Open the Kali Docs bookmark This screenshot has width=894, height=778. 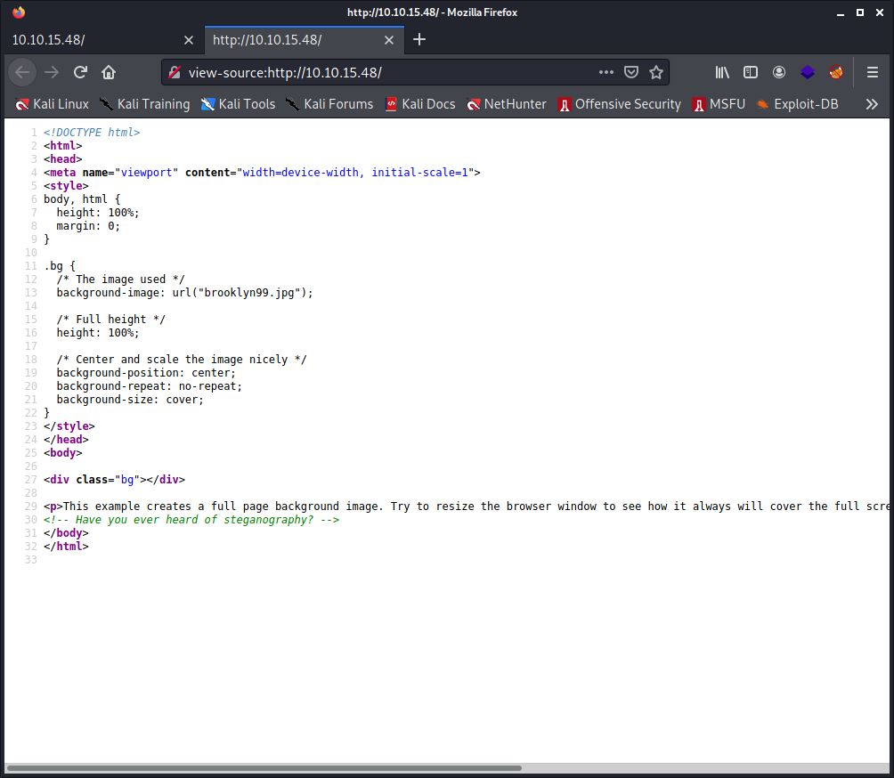click(x=419, y=104)
